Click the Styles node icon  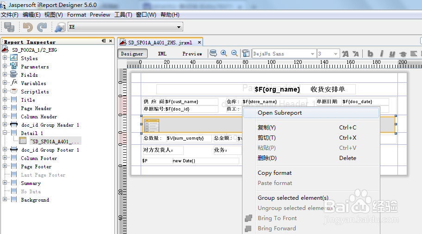coord(14,58)
